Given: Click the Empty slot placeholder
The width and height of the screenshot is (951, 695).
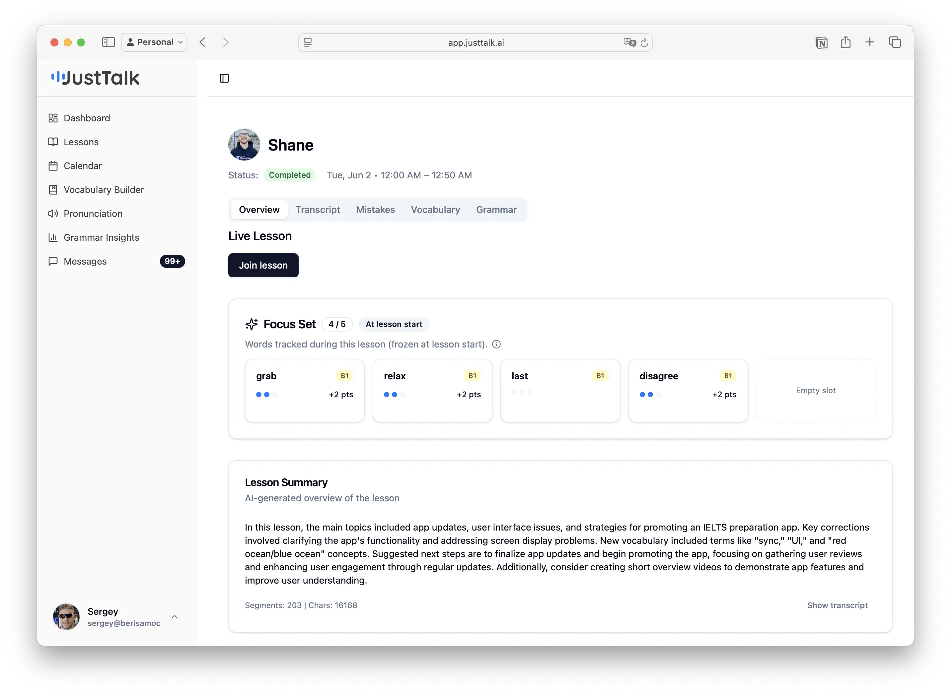Looking at the screenshot, I should tap(815, 390).
